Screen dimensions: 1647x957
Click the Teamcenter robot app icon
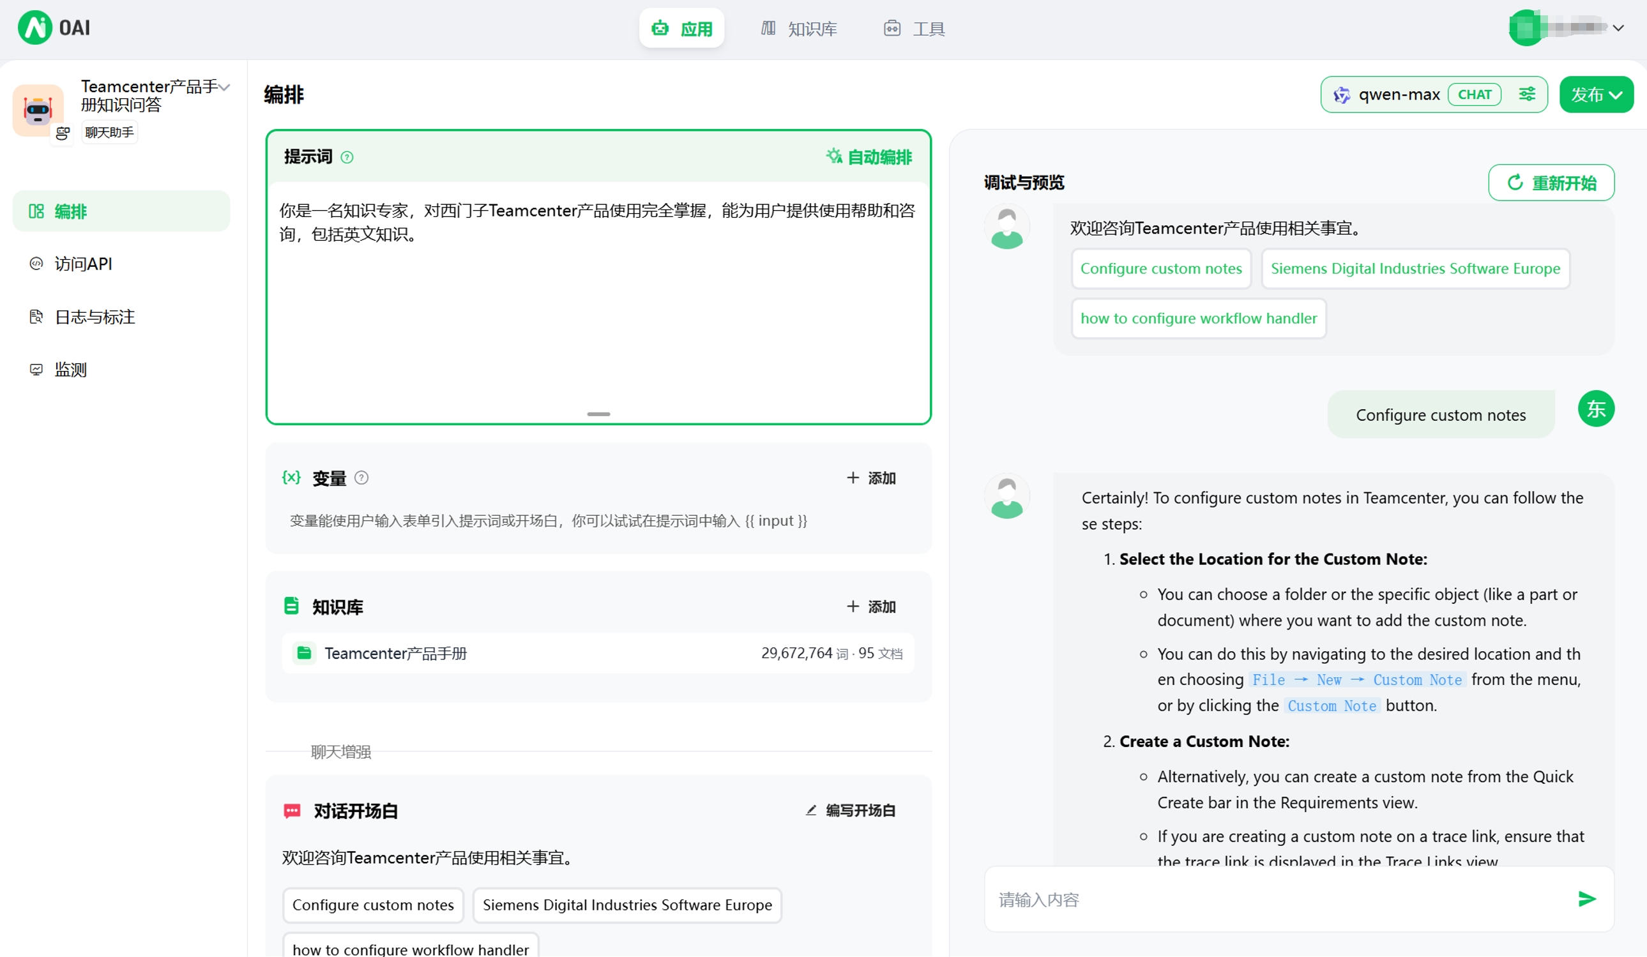pos(38,110)
